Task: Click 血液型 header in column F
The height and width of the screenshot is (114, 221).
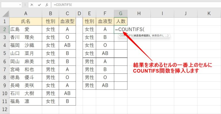Action: (105, 21)
